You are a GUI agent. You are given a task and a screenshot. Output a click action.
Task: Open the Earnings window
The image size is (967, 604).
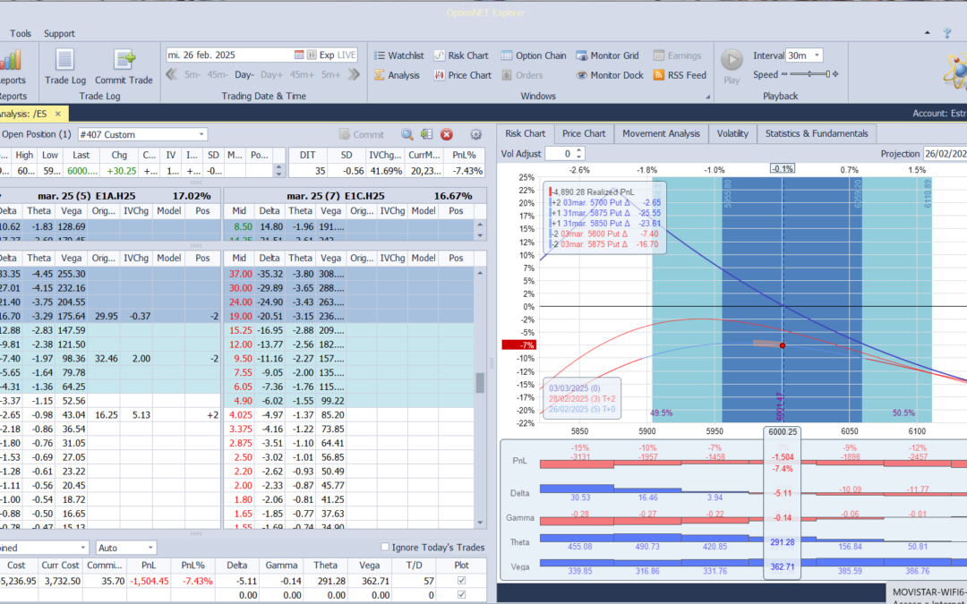pos(677,55)
